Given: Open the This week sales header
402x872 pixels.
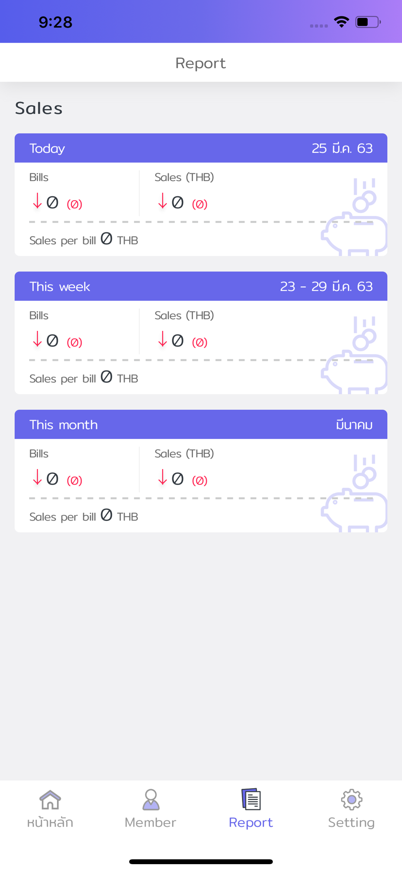Looking at the screenshot, I should pos(201,286).
